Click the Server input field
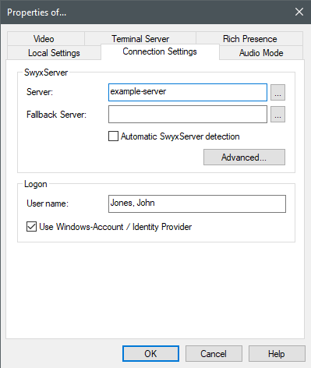Image resolution: width=311 pixels, height=368 pixels. coord(188,92)
